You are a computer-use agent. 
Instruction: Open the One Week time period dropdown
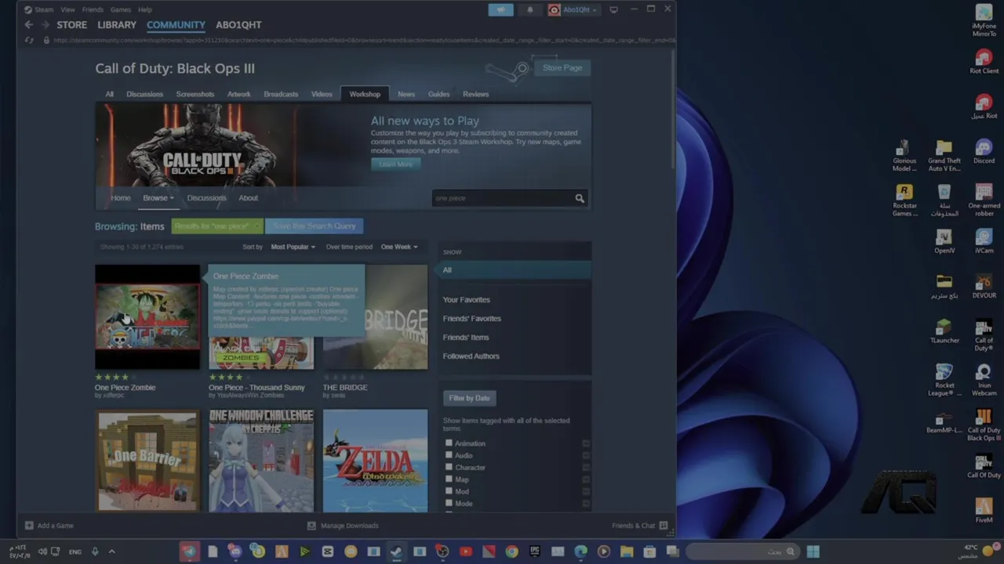coord(399,247)
